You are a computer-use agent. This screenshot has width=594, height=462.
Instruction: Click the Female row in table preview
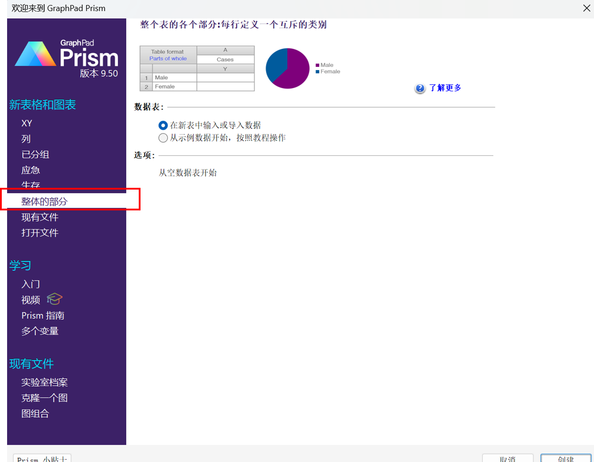coord(197,87)
